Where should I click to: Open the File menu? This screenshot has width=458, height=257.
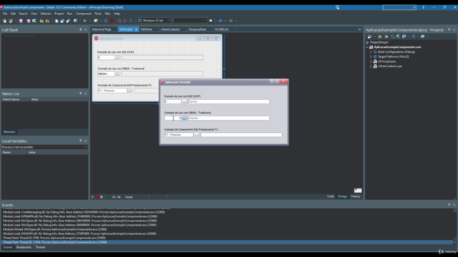click(5, 14)
